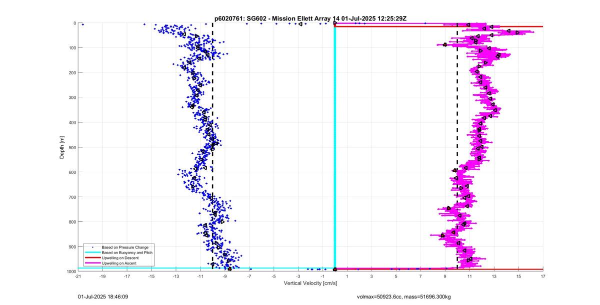Click x-axis tick label '-21'

[78, 276]
